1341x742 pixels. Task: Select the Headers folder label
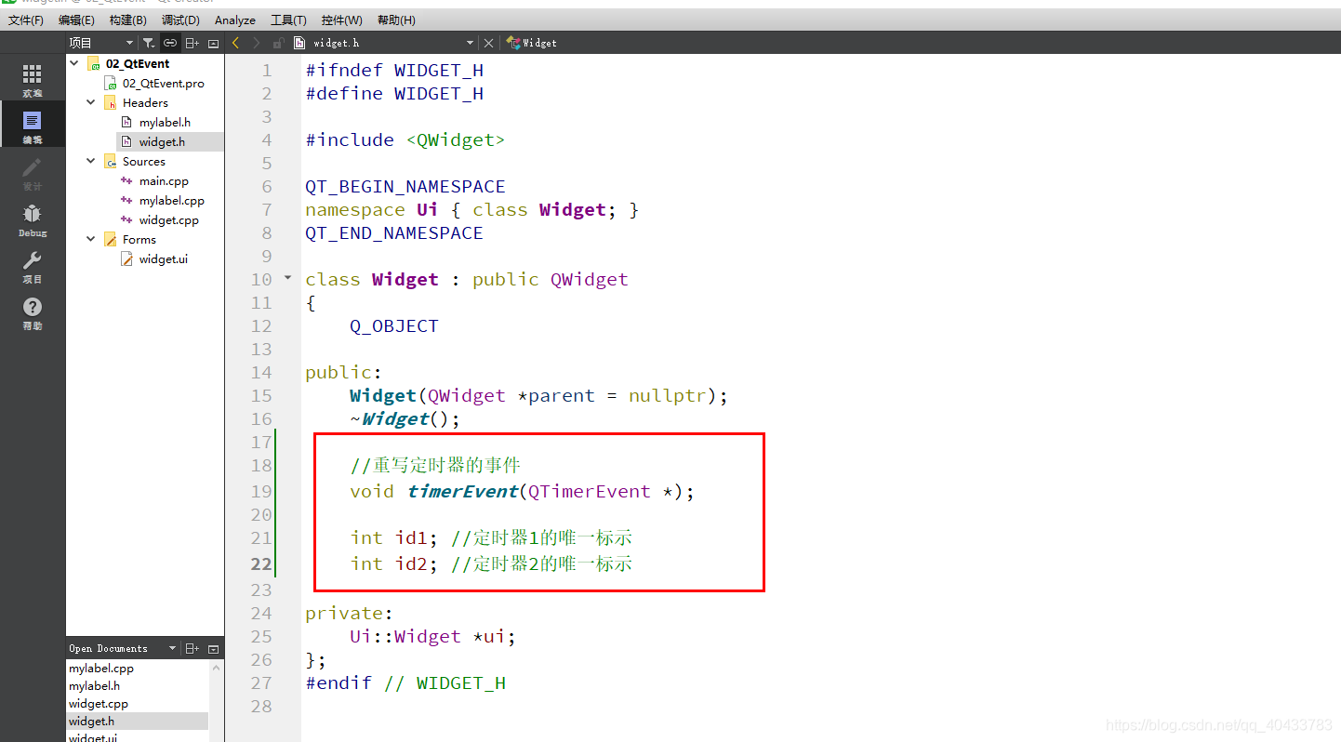pyautogui.click(x=145, y=102)
